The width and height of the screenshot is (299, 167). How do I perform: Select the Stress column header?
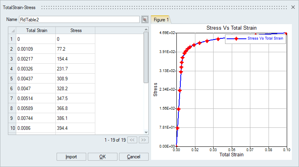(x=76, y=30)
